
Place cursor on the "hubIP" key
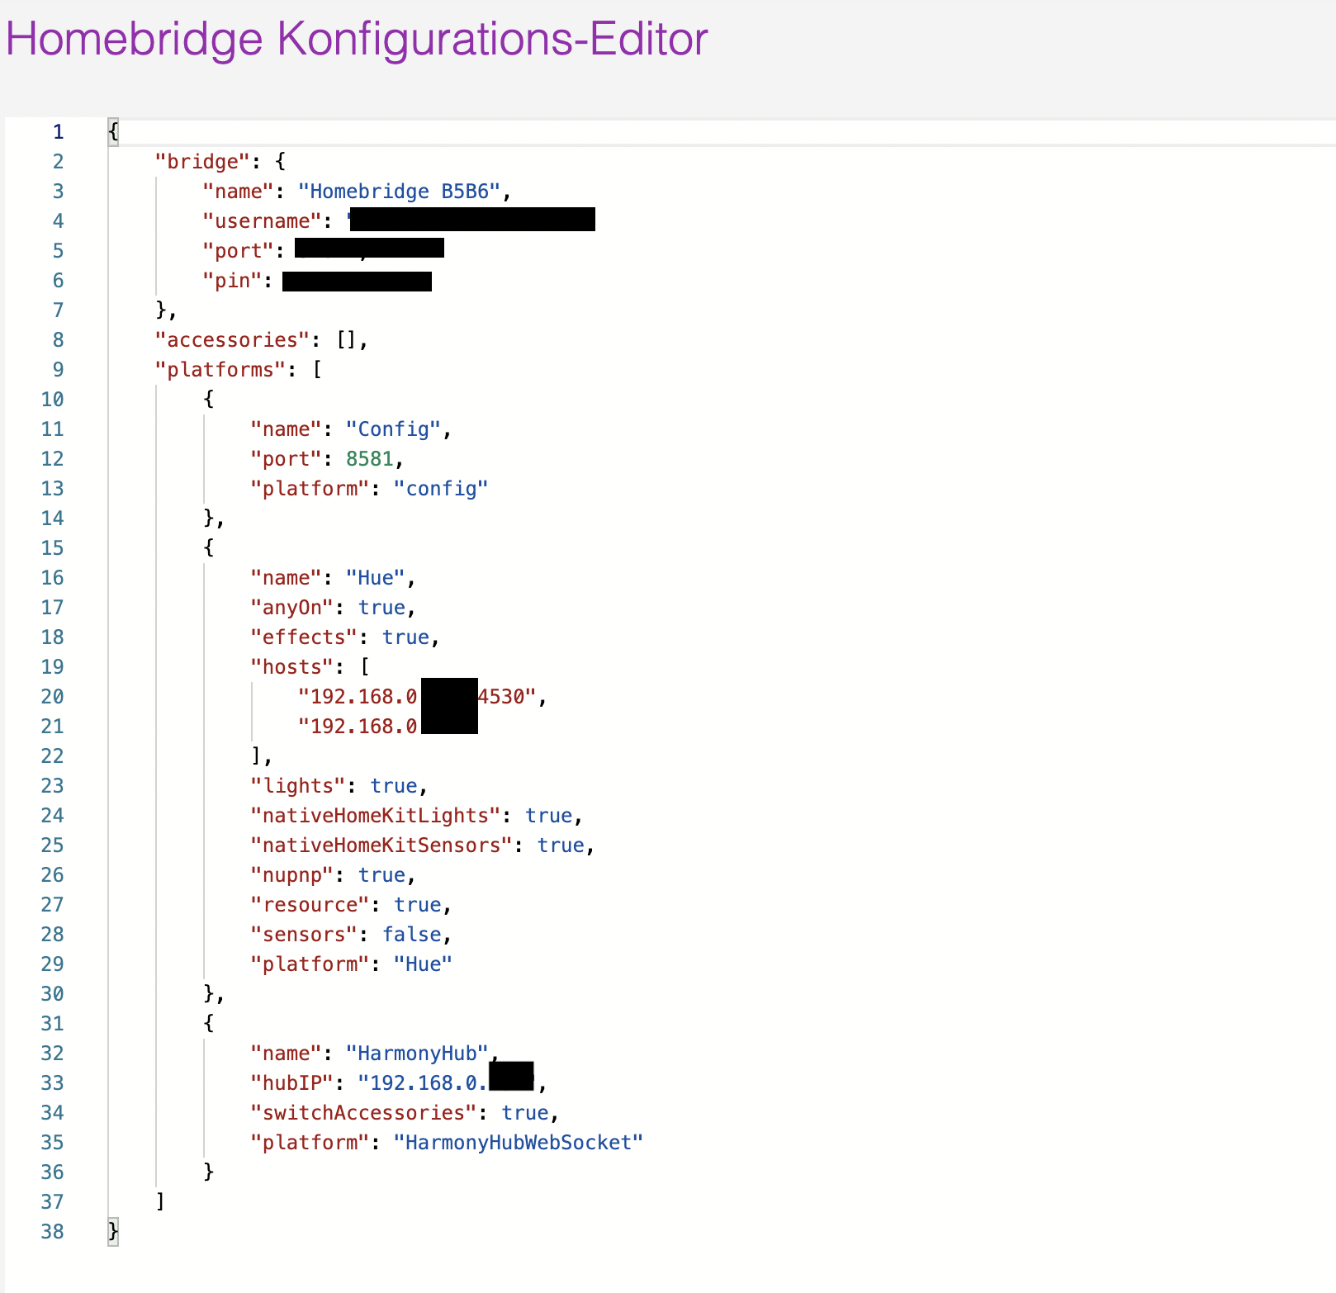coord(291,1083)
